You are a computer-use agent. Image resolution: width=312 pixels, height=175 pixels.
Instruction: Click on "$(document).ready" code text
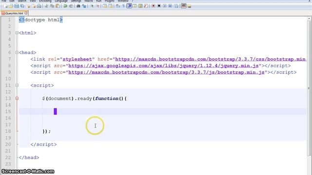pyautogui.click(x=67, y=98)
